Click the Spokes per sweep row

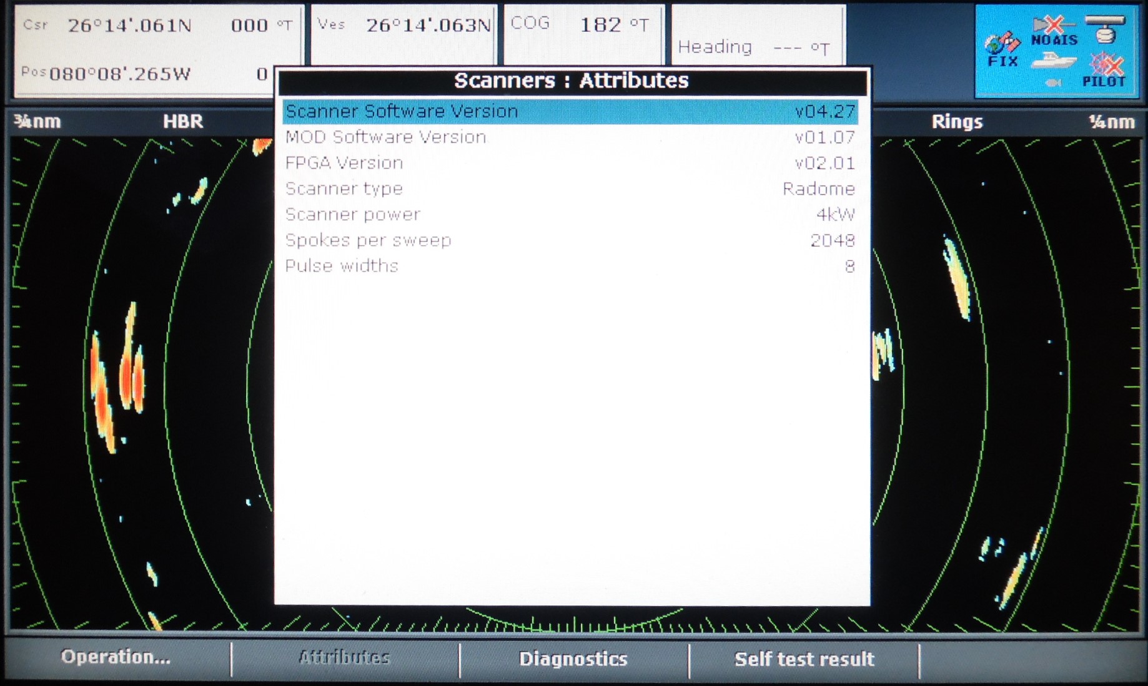[570, 240]
